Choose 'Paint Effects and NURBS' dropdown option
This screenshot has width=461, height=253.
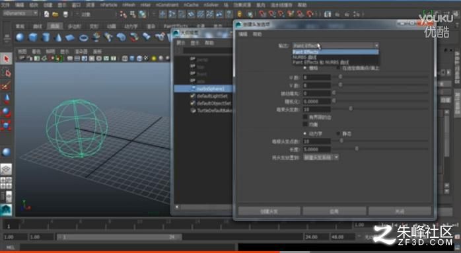(x=321, y=62)
